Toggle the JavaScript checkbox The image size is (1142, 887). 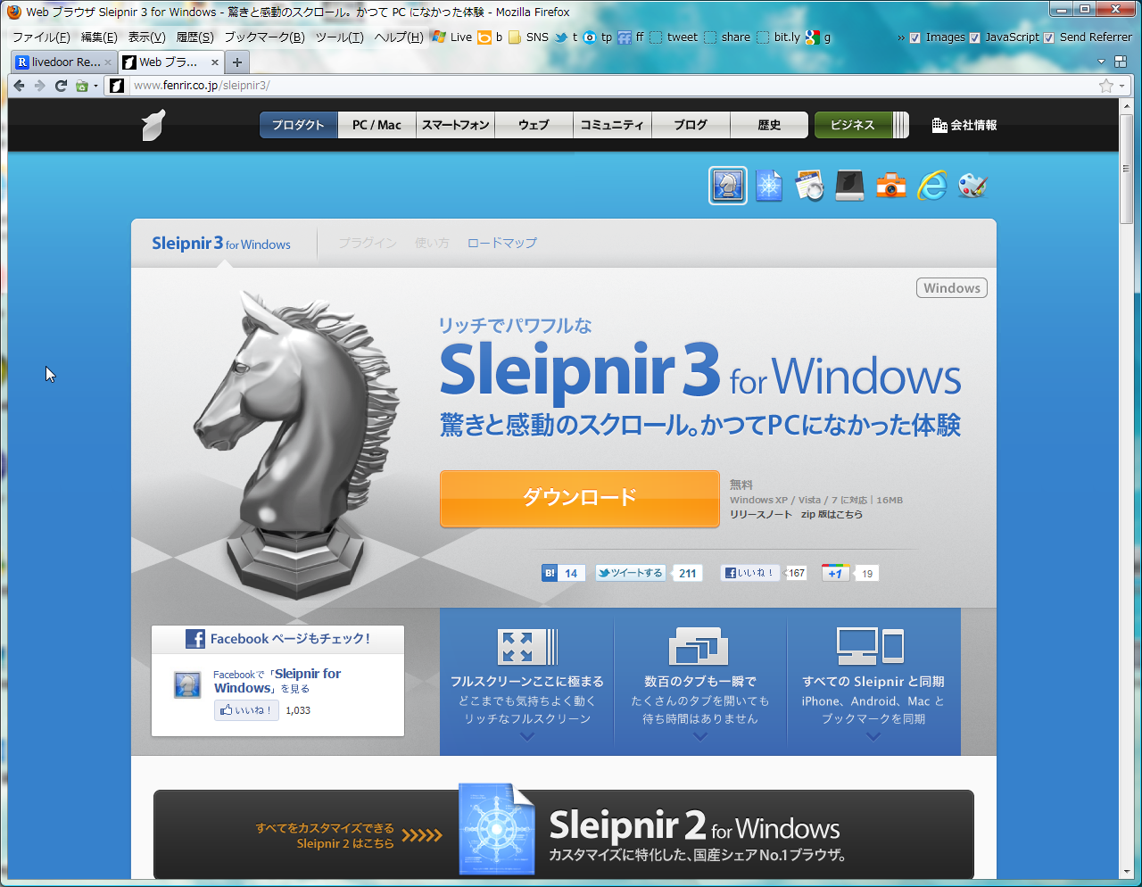click(x=974, y=37)
